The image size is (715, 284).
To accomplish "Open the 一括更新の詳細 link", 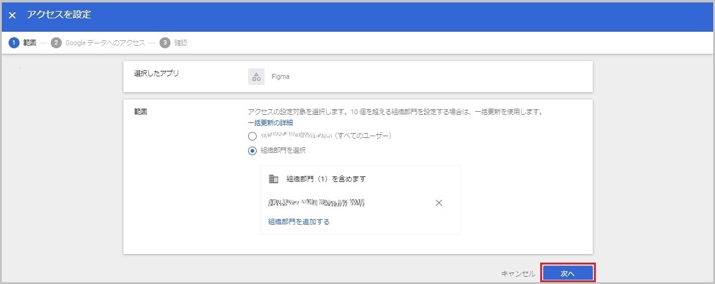I will pyautogui.click(x=270, y=123).
